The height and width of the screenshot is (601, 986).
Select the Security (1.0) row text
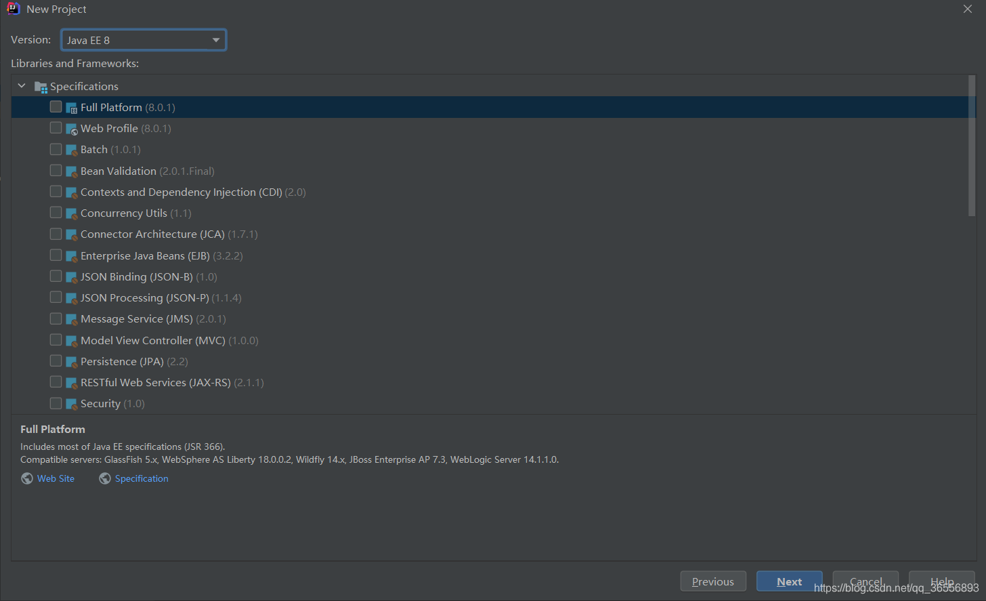[x=112, y=404]
